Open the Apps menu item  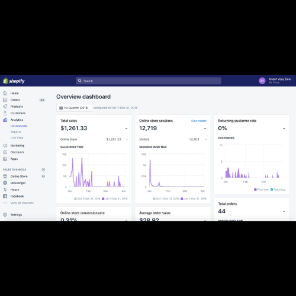(x=14, y=159)
